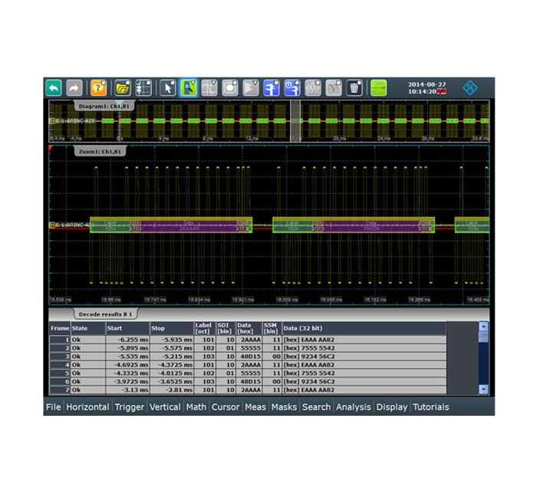The width and height of the screenshot is (537, 491).
Task: Open the Display menu
Action: [392, 407]
